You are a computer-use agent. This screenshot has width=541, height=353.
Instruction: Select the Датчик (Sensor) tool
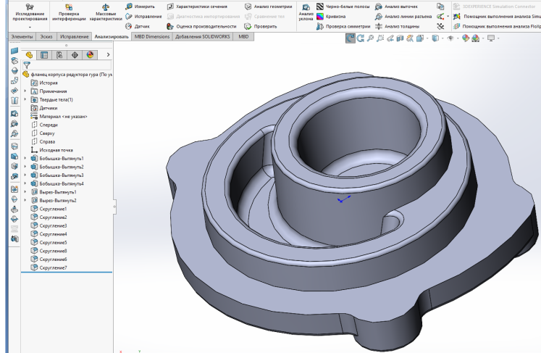(129, 26)
